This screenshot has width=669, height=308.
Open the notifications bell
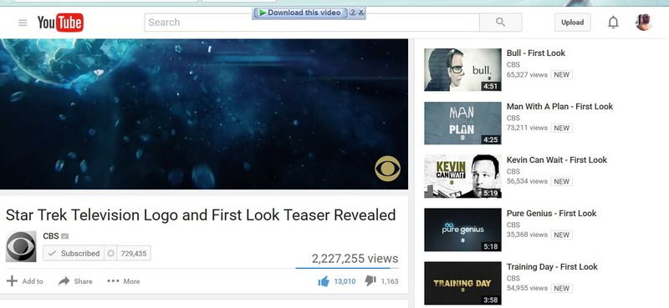click(x=613, y=23)
